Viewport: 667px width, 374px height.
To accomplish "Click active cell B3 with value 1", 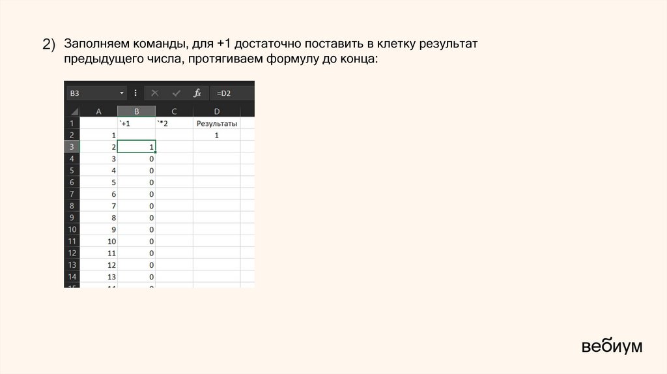I will click(137, 147).
